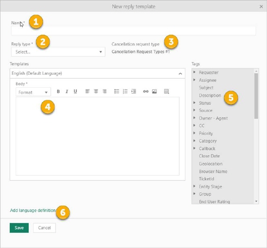Insert a hyperlink into the body
267x248 pixels.
tap(146, 92)
